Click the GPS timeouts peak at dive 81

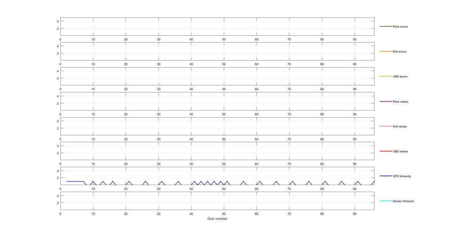pos(325,182)
